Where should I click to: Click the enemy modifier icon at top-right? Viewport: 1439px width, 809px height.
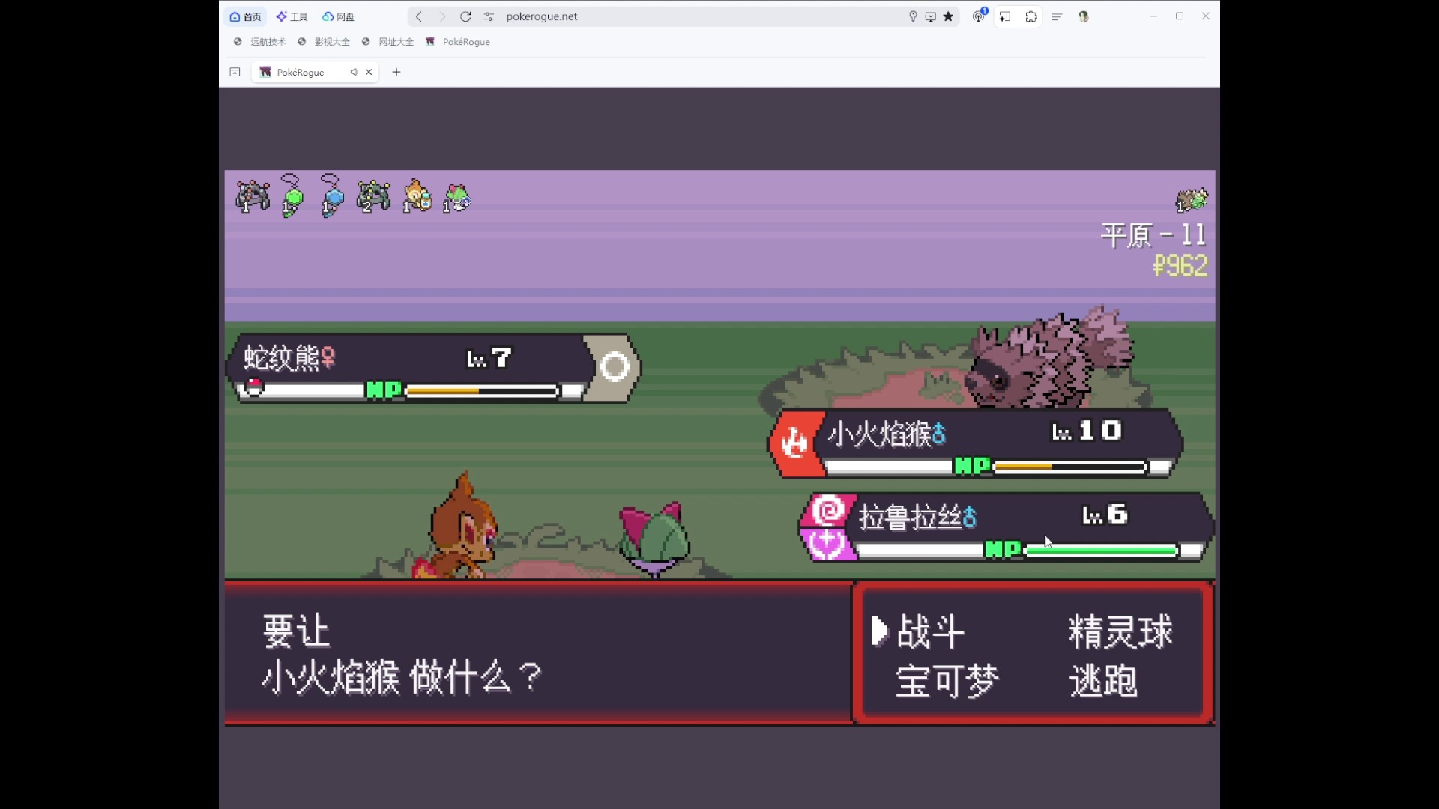[1192, 200]
